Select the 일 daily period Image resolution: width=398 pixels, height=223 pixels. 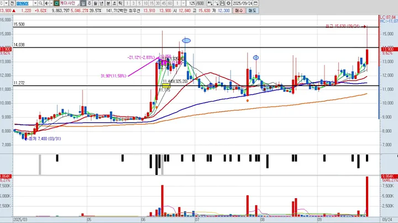click(x=83, y=3)
